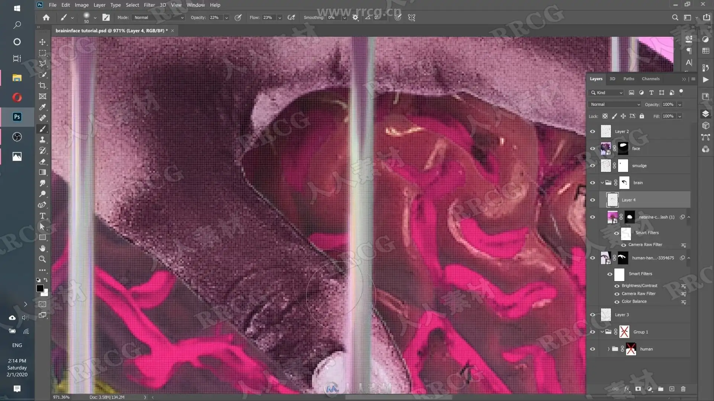Add a layer mask from Layers panel
Image resolution: width=714 pixels, height=401 pixels.
click(x=638, y=389)
